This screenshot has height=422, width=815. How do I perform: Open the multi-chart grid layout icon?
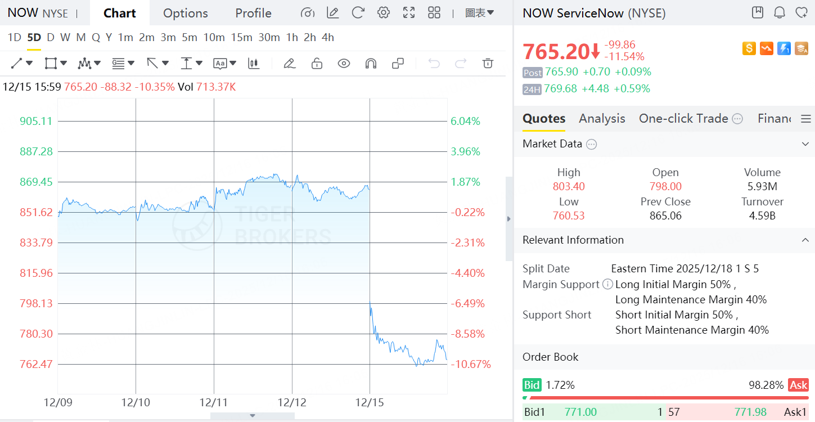click(434, 13)
